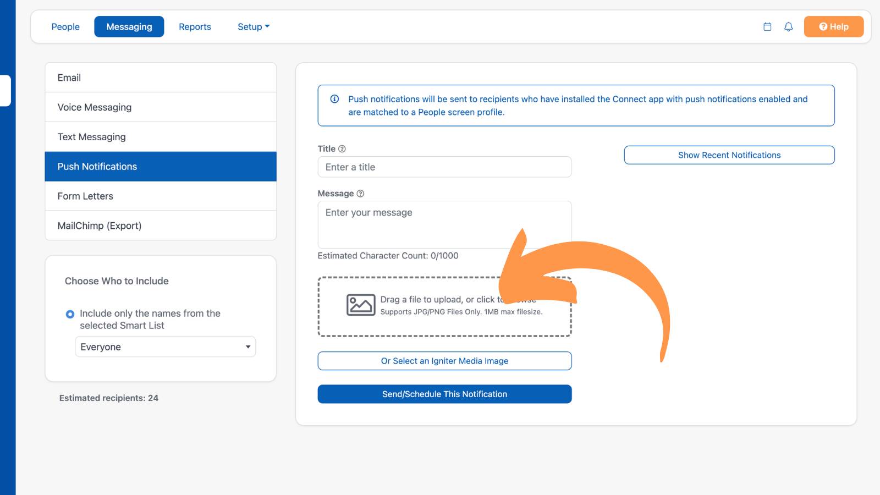Open MailChimp (Export) in the sidebar
Screen dimensions: 880x495
(x=161, y=226)
